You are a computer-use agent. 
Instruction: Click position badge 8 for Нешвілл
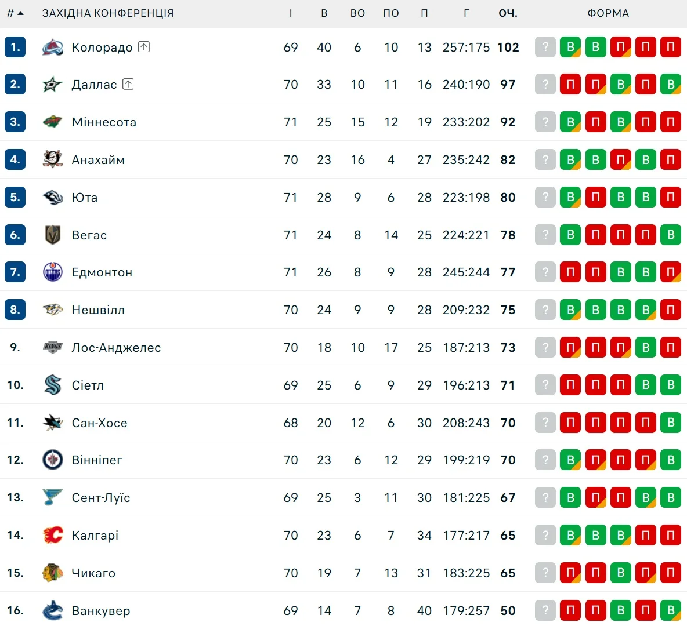(x=15, y=310)
